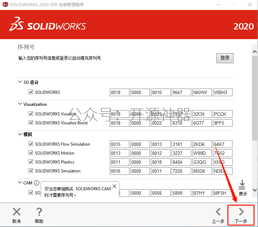The width and height of the screenshot is (258, 227).
Task: Click SOLIDWORKS serial field 0018
Action: 119,92
